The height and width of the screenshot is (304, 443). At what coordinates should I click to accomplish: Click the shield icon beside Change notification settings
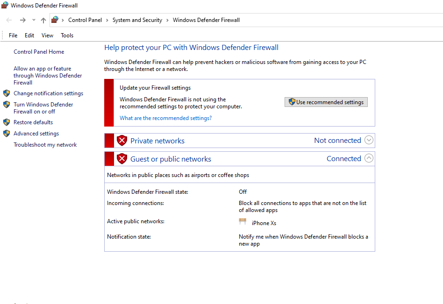pos(7,93)
